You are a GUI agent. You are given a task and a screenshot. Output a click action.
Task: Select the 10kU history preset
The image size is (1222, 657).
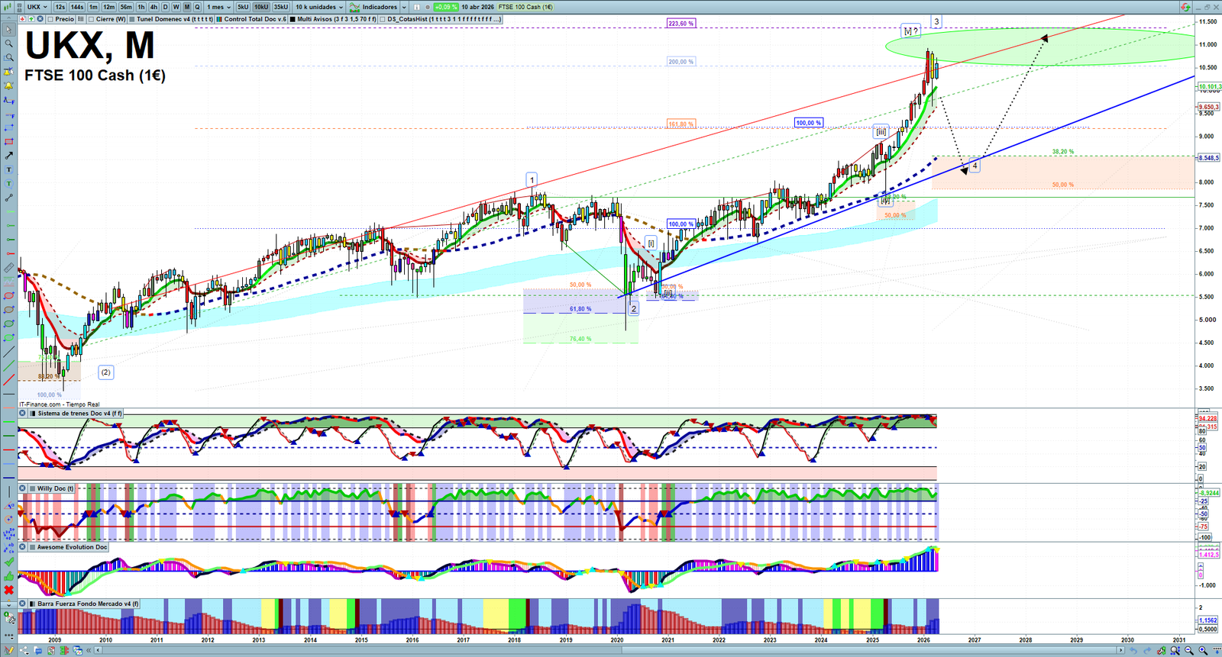click(261, 7)
